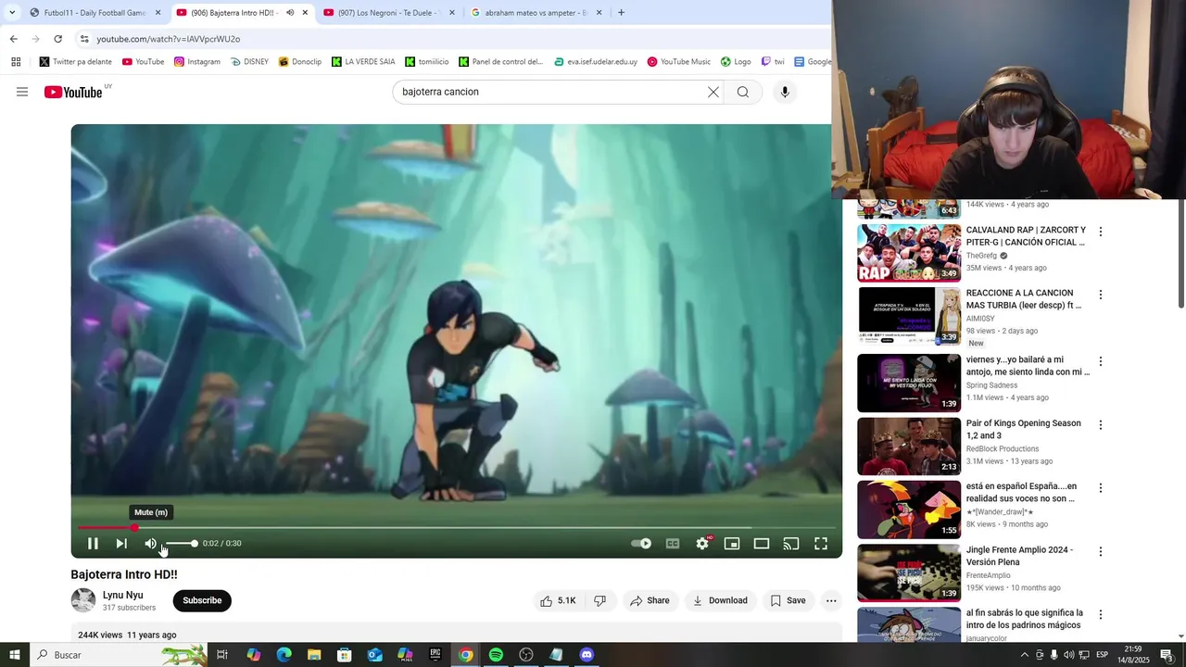1186x667 pixels.
Task: Open the YouTube hamburger guide menu
Action: (22, 92)
